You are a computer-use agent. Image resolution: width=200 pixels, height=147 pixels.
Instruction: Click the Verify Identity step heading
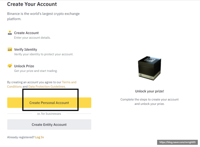tap(26, 49)
